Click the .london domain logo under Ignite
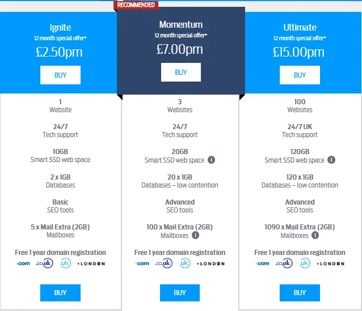 [x=91, y=263]
